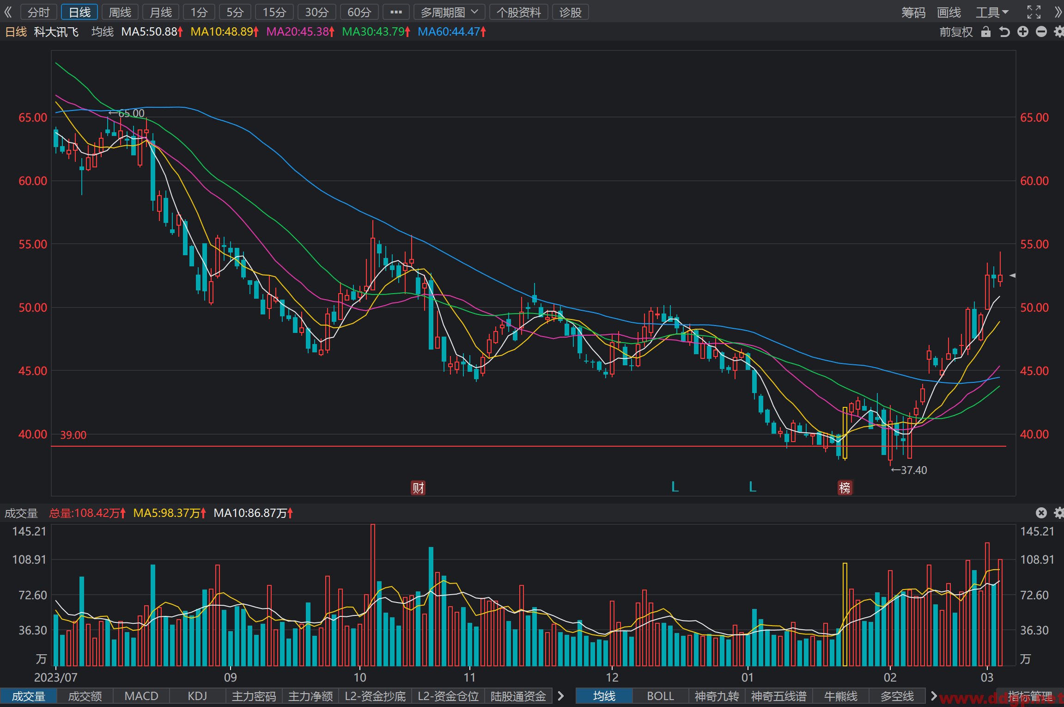Click the 65.00 high price annotation
Viewport: 1064px width, 707px height.
coord(127,113)
